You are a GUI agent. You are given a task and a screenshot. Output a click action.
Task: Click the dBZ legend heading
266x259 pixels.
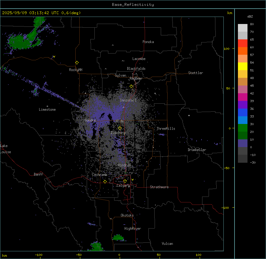tap(250, 16)
